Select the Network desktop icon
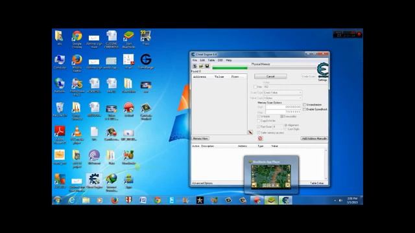The width and height of the screenshot is (415, 233). click(x=60, y=85)
